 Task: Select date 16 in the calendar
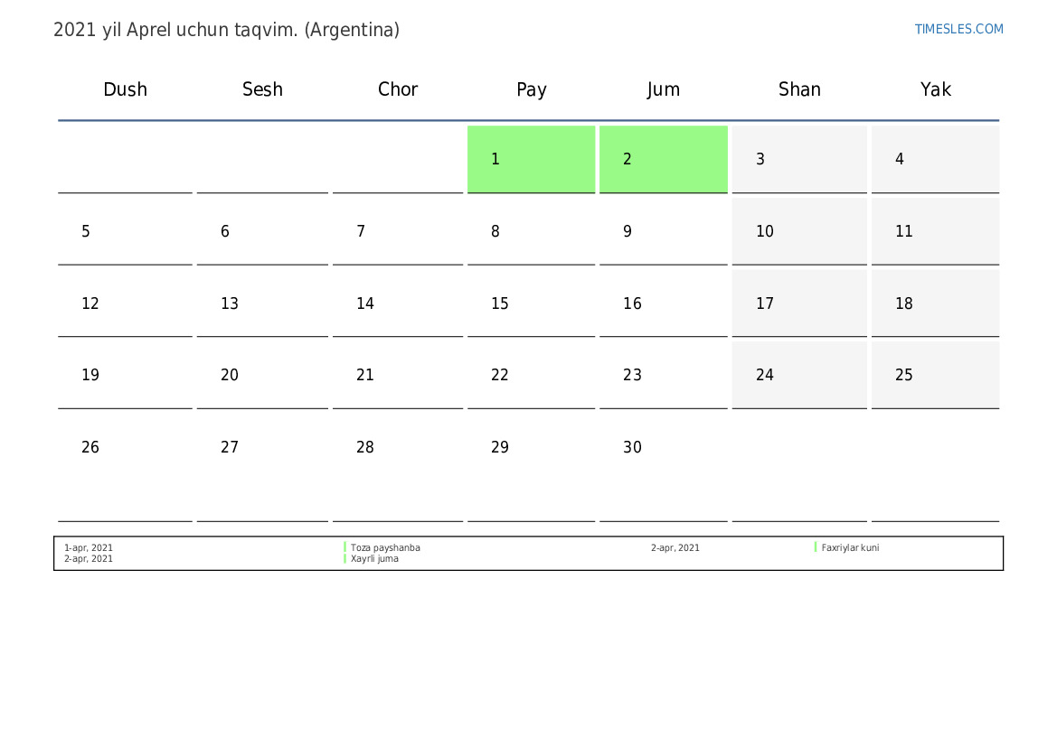pyautogui.click(x=664, y=303)
